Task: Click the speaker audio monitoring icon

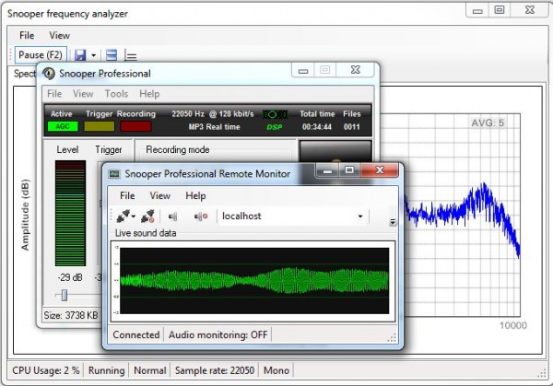Action: (x=173, y=216)
